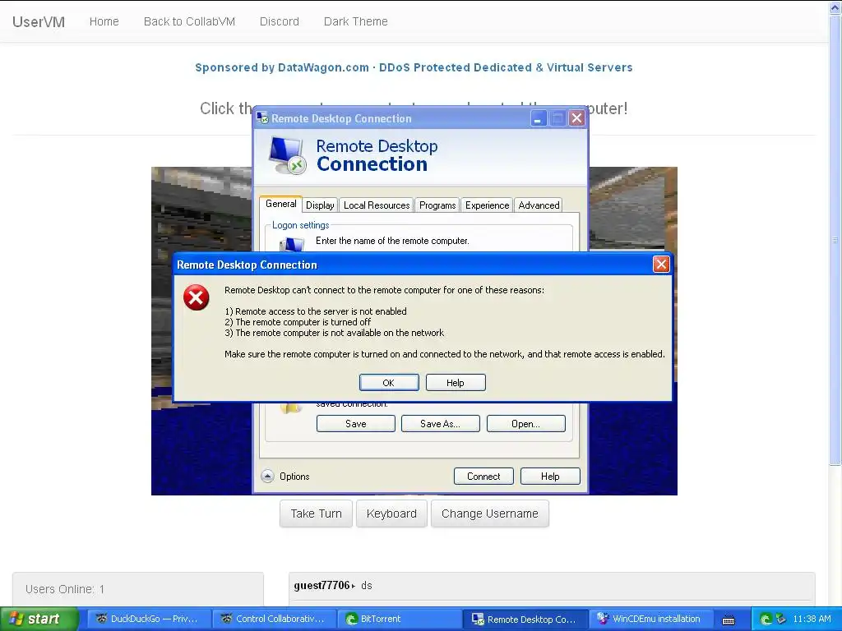The image size is (842, 631).
Task: Switch to DuckDuckGo taskbar item
Action: (148, 619)
